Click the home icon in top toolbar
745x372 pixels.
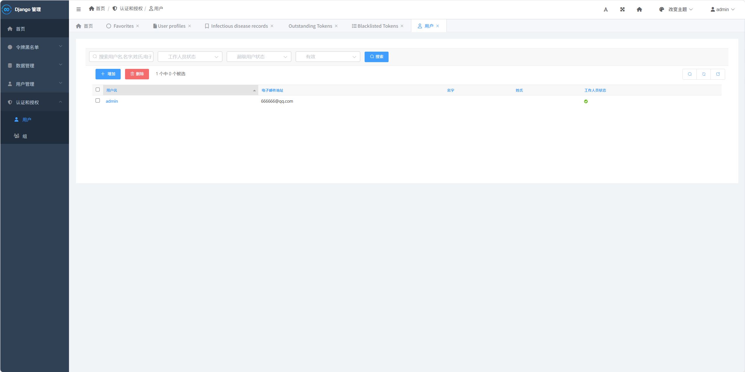click(x=639, y=9)
